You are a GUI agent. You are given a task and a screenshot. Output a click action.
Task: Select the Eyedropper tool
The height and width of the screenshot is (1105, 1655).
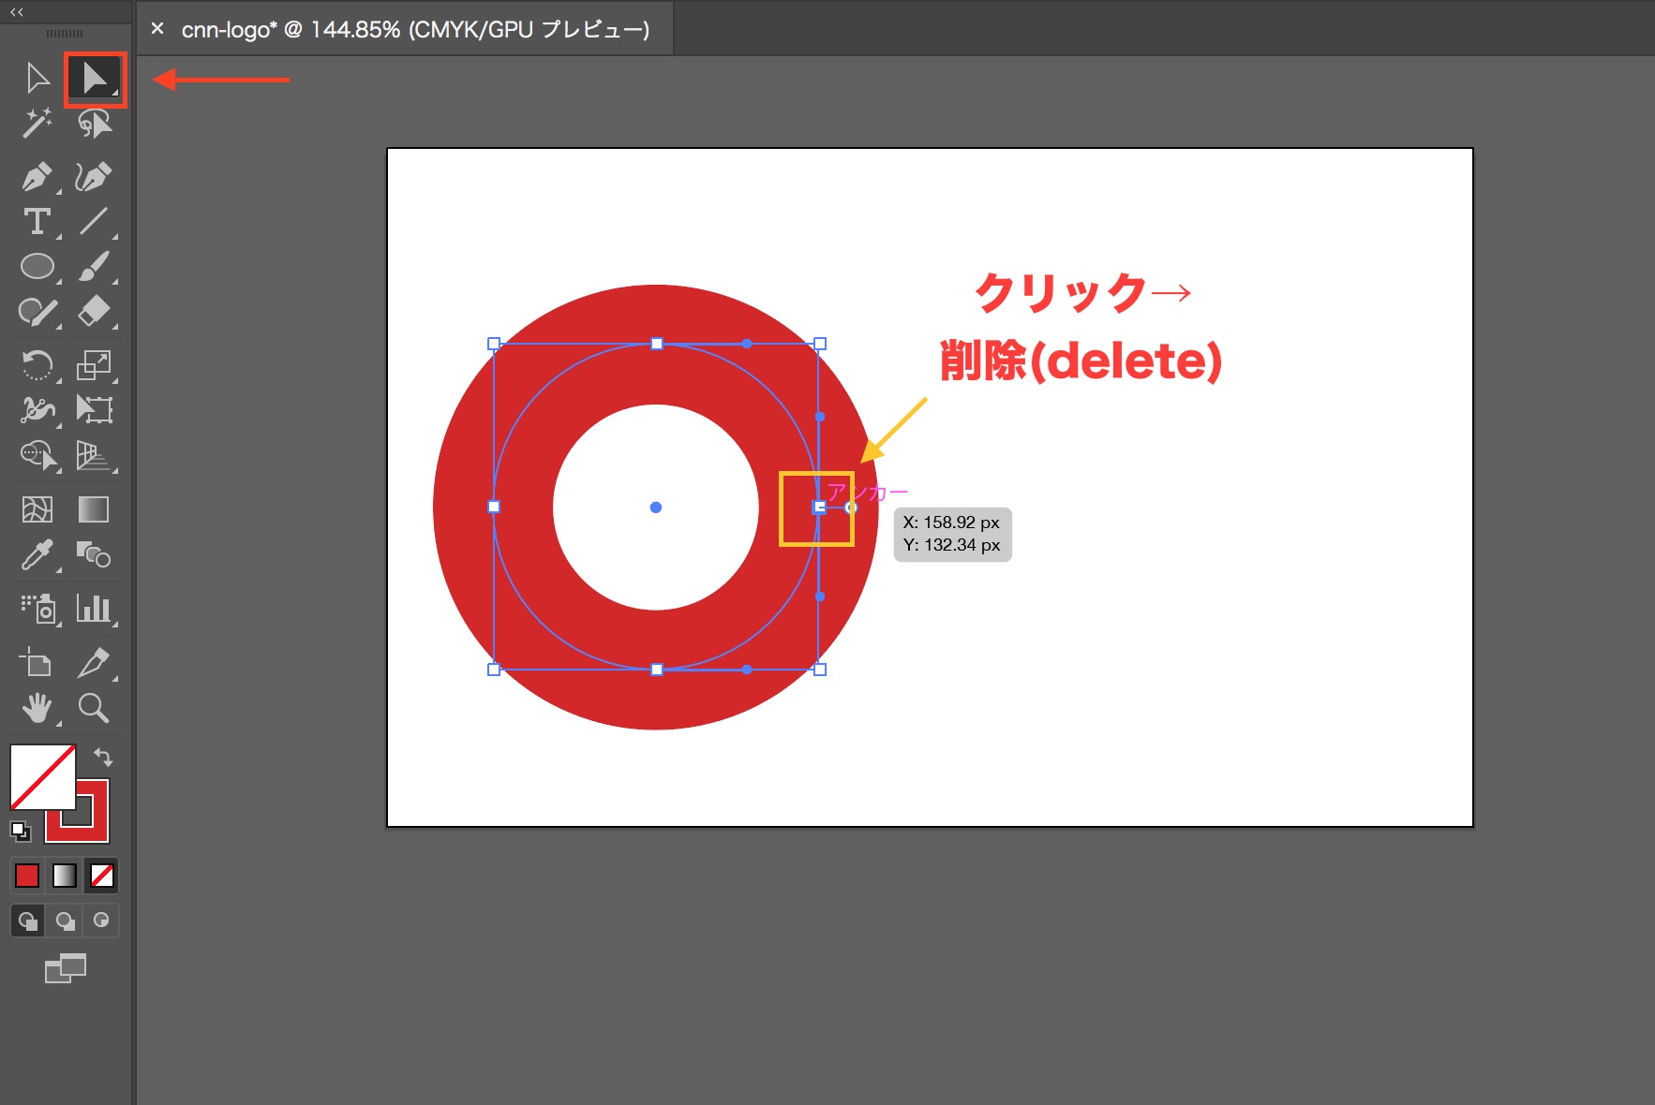(x=37, y=555)
